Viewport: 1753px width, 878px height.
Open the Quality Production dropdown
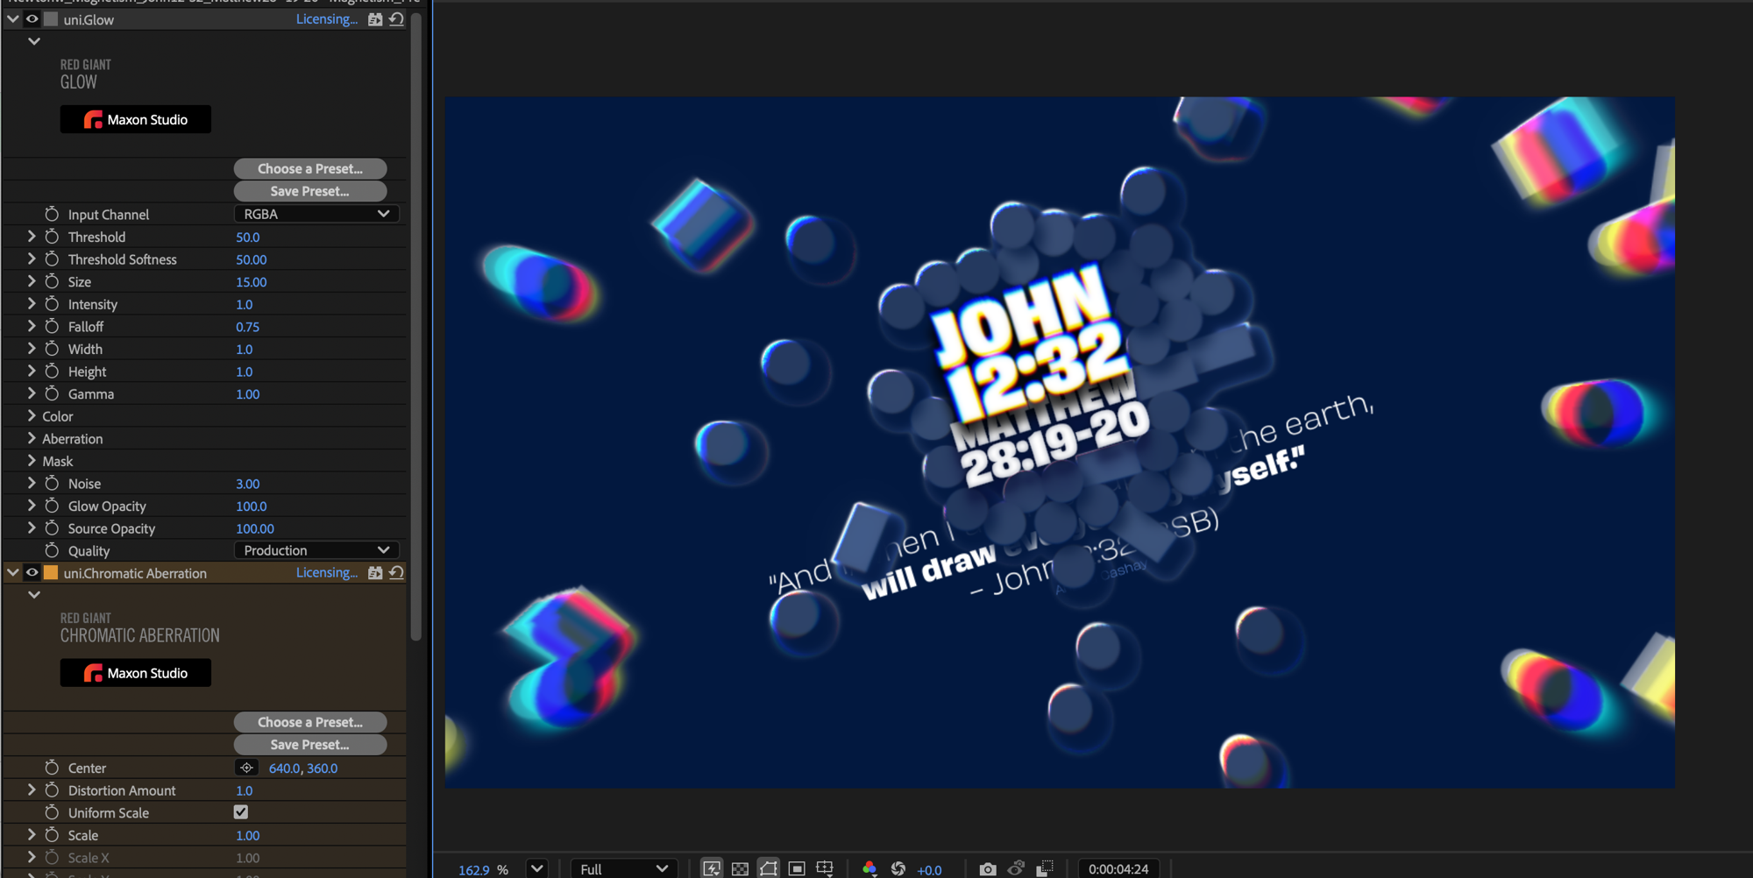(x=316, y=550)
